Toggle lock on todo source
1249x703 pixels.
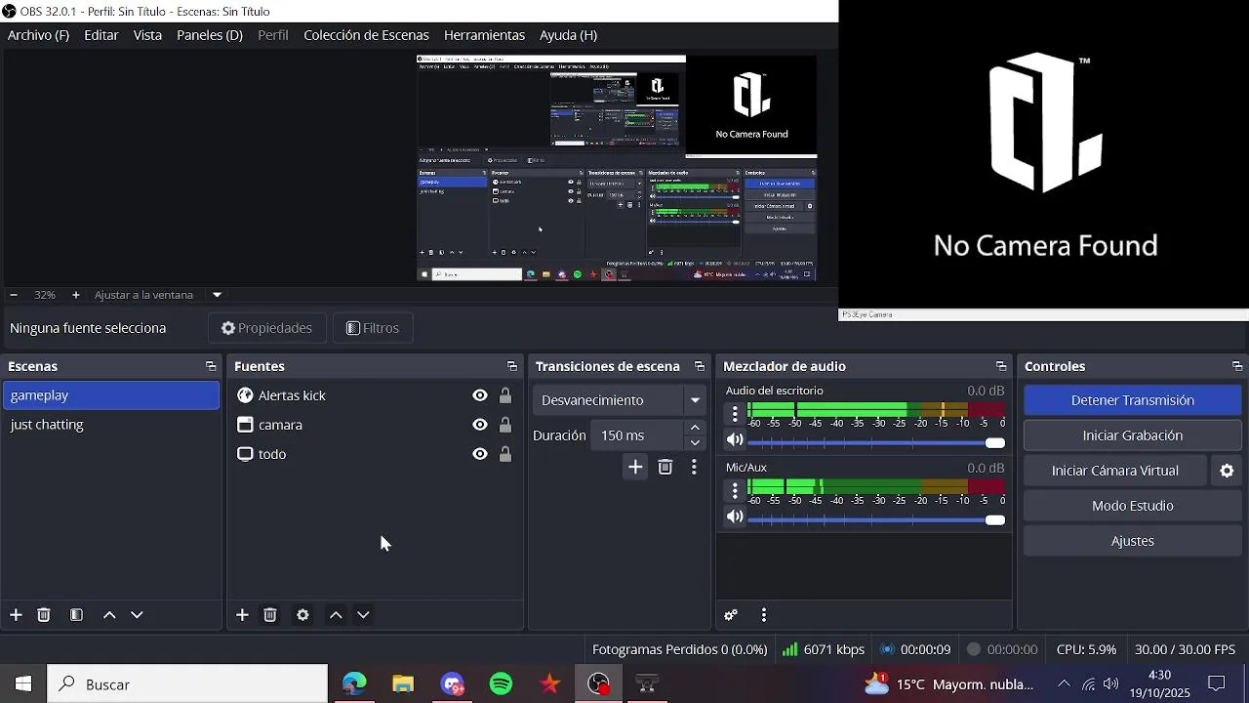click(x=505, y=454)
